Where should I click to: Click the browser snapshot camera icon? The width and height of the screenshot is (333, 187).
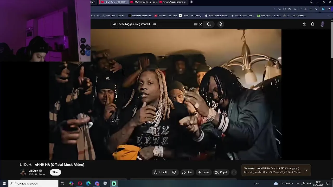pos(279,9)
